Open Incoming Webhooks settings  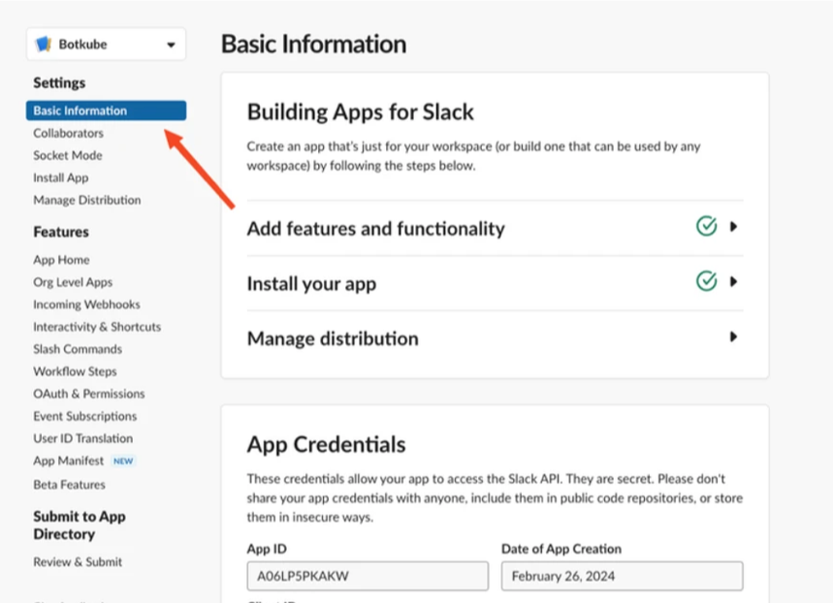click(86, 304)
